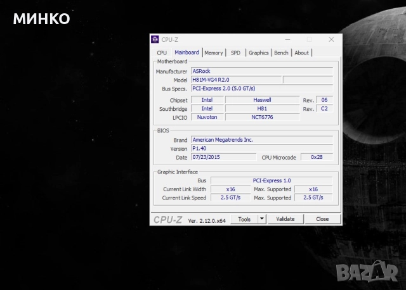Show the Graphics tab
Viewport: 406px width, 290px height.
tap(258, 53)
